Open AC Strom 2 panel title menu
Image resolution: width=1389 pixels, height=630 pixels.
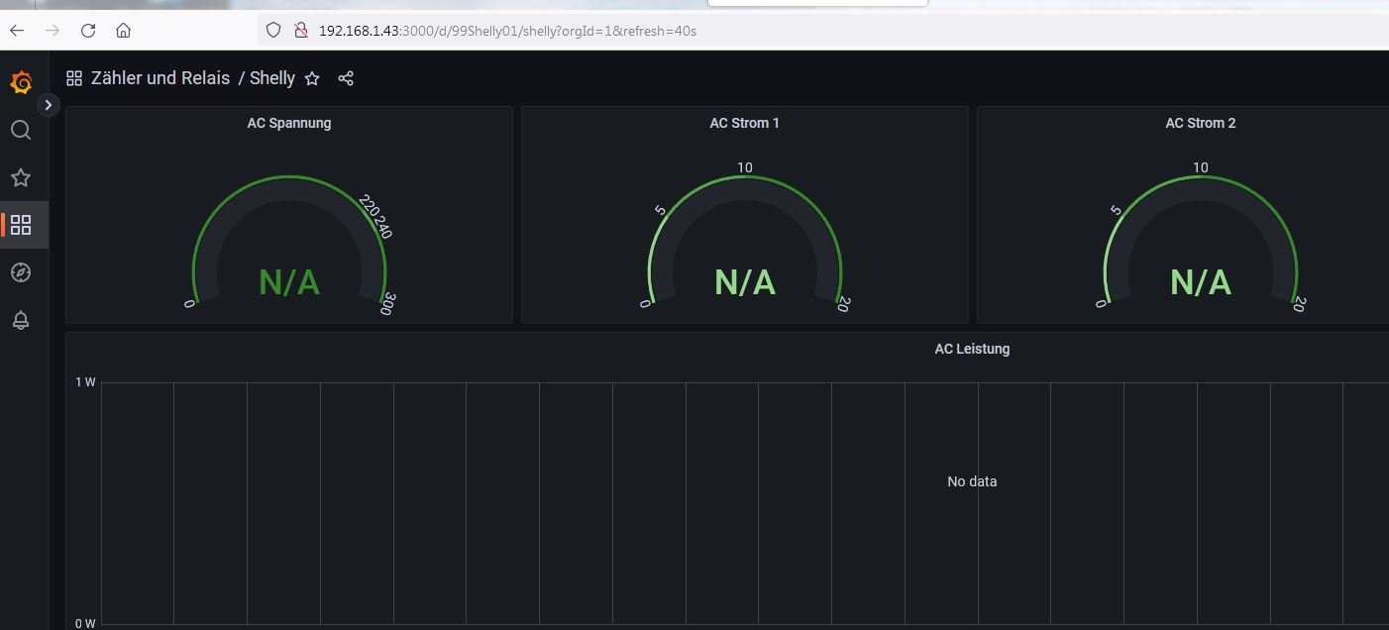[x=1200, y=123]
